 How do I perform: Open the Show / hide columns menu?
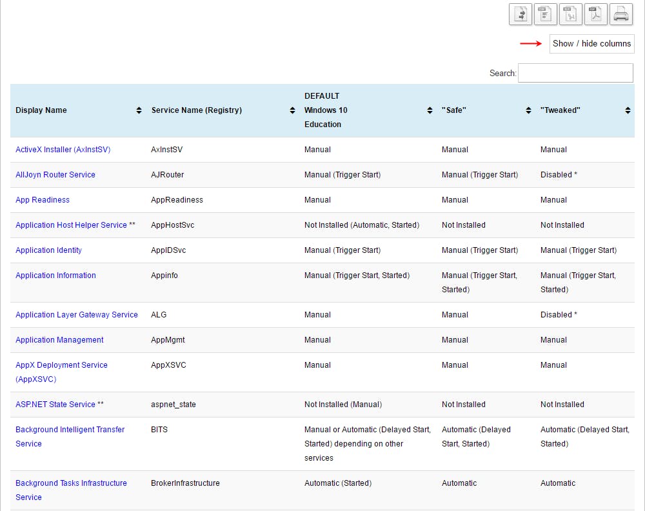click(591, 43)
